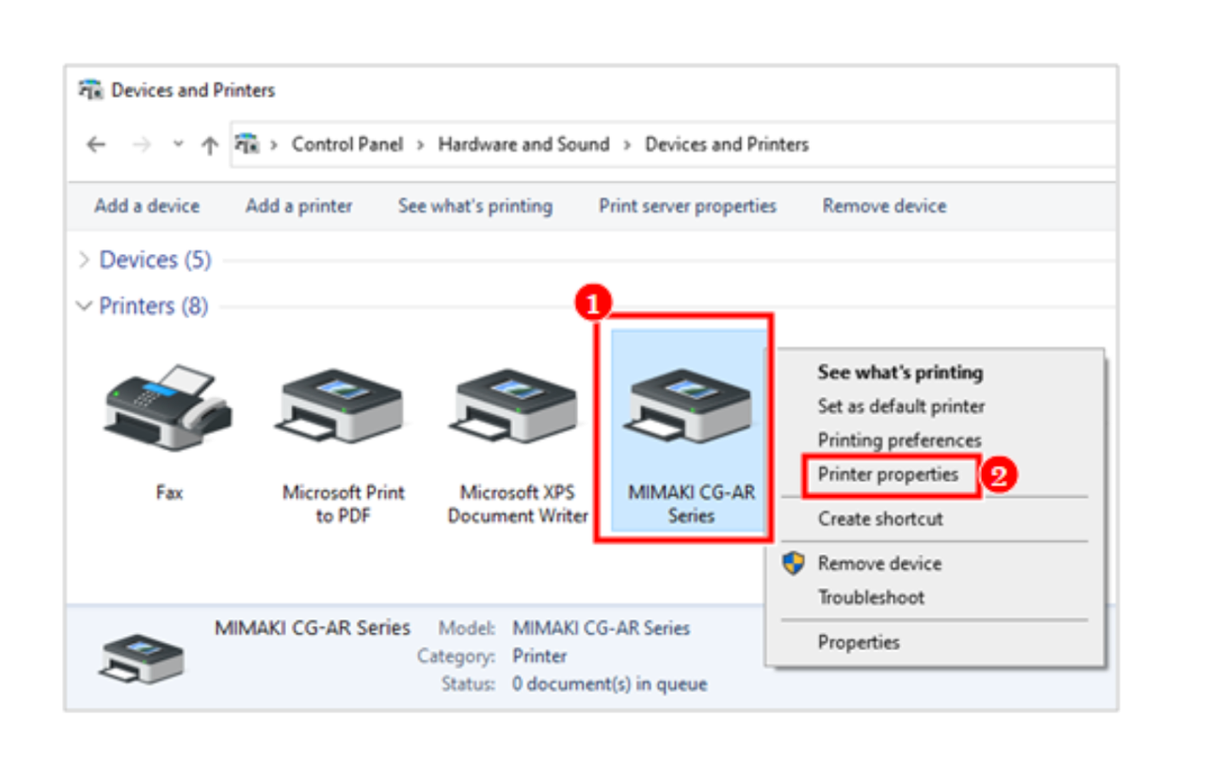Click See what's printing in toolbar
This screenshot has width=1205, height=766.
475,206
